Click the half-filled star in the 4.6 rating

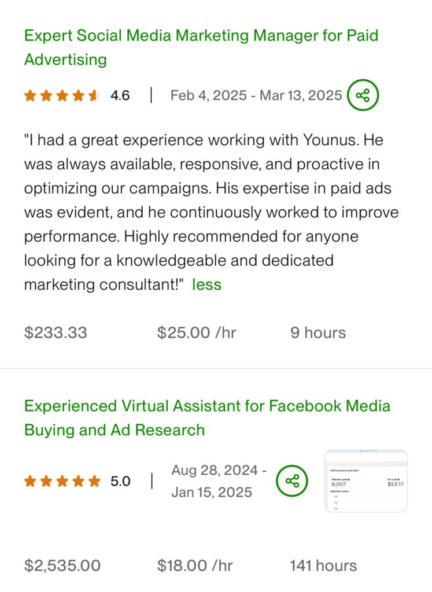[93, 96]
